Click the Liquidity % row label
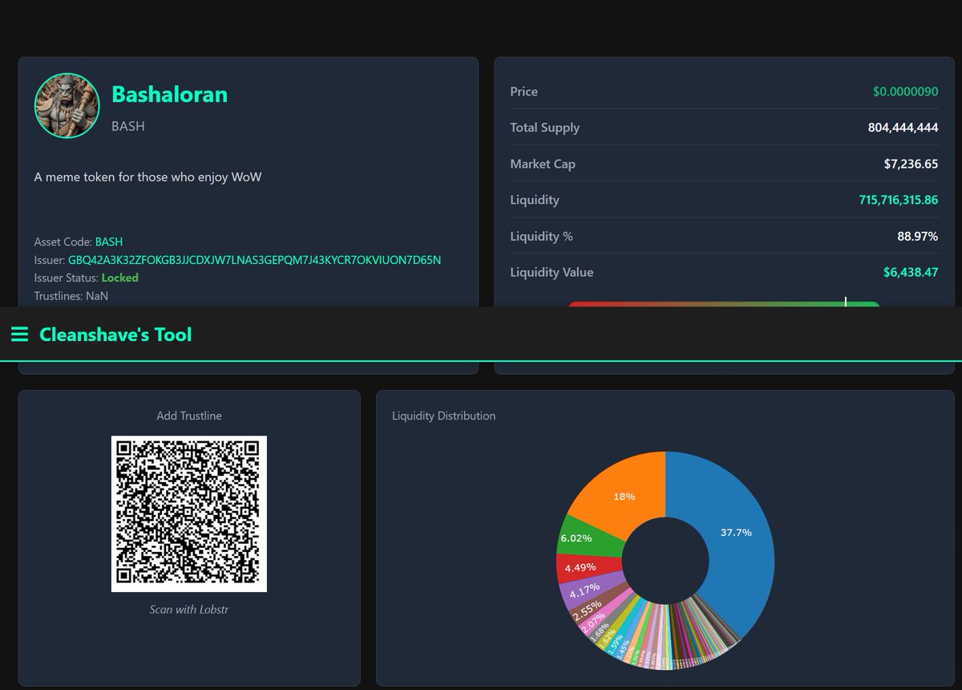This screenshot has width=962, height=690. click(x=542, y=236)
